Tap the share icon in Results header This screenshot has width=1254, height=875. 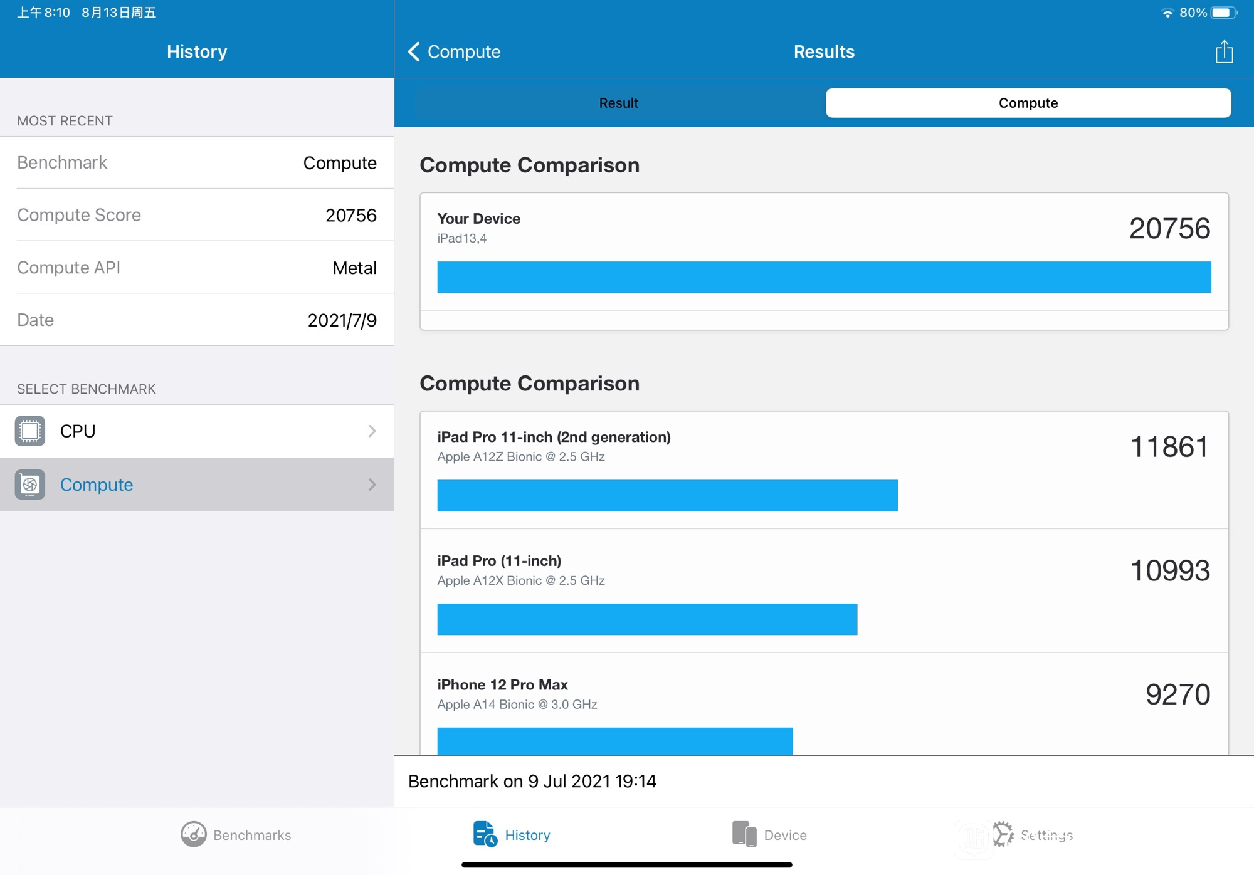click(x=1223, y=51)
